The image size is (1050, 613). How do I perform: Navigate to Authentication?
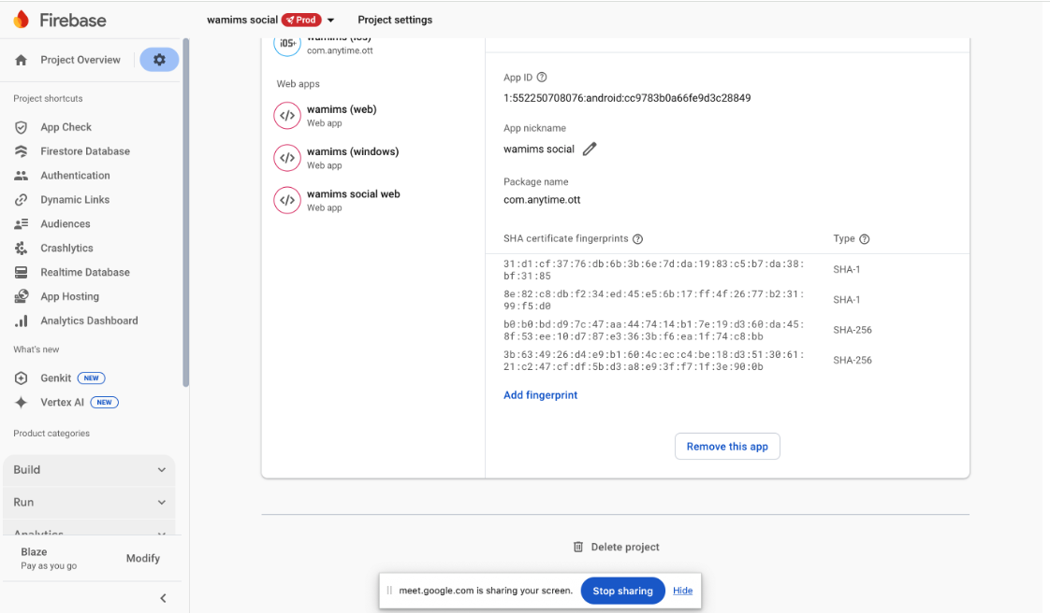point(75,175)
